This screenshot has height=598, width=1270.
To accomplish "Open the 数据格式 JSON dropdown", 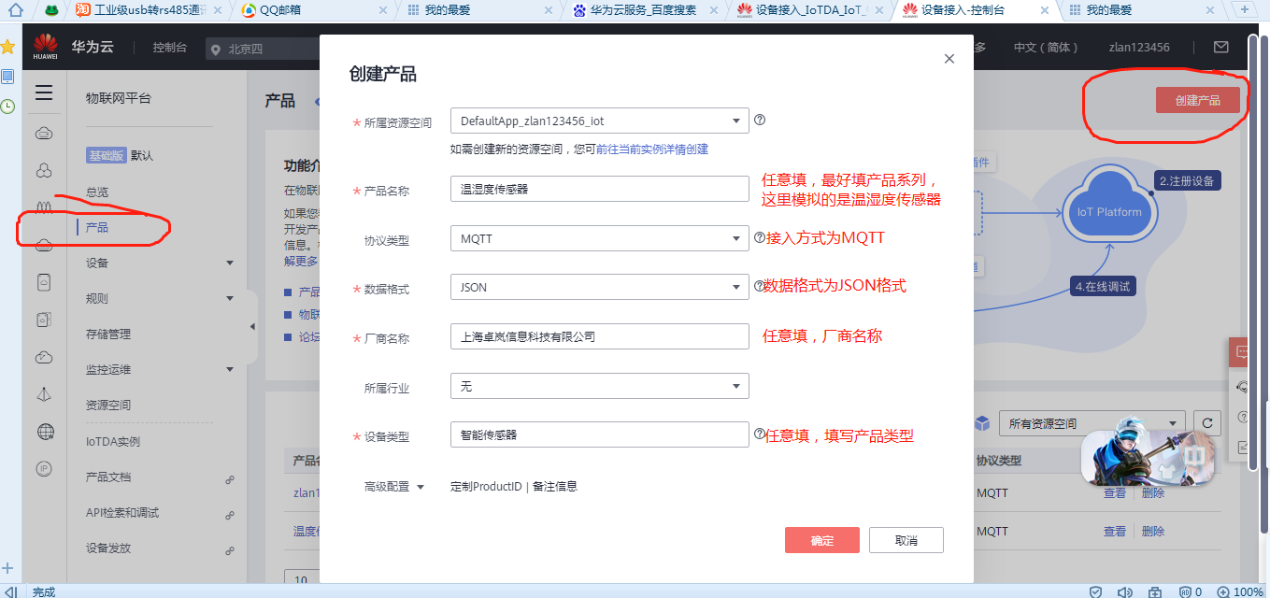I will point(599,287).
